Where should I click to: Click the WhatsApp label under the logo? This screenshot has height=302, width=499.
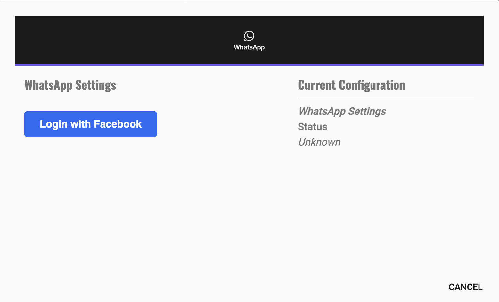pos(249,47)
